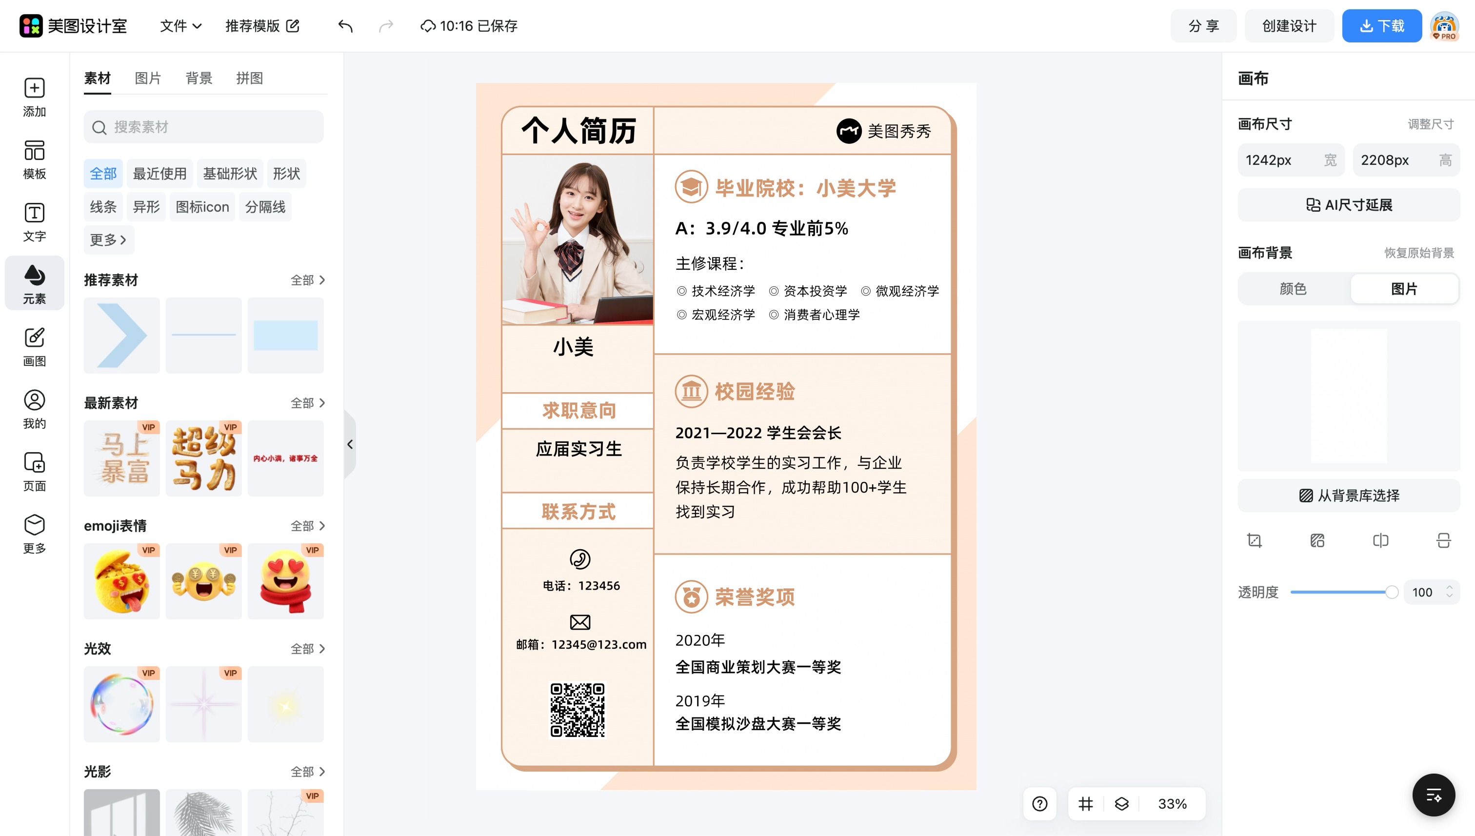Screen dimensions: 1475x836
Task: Click the 分享 button
Action: pyautogui.click(x=1203, y=26)
